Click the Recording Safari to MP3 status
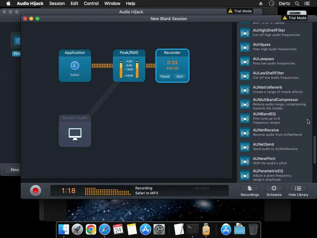Screen dimensions: 317x238 tap(146, 191)
